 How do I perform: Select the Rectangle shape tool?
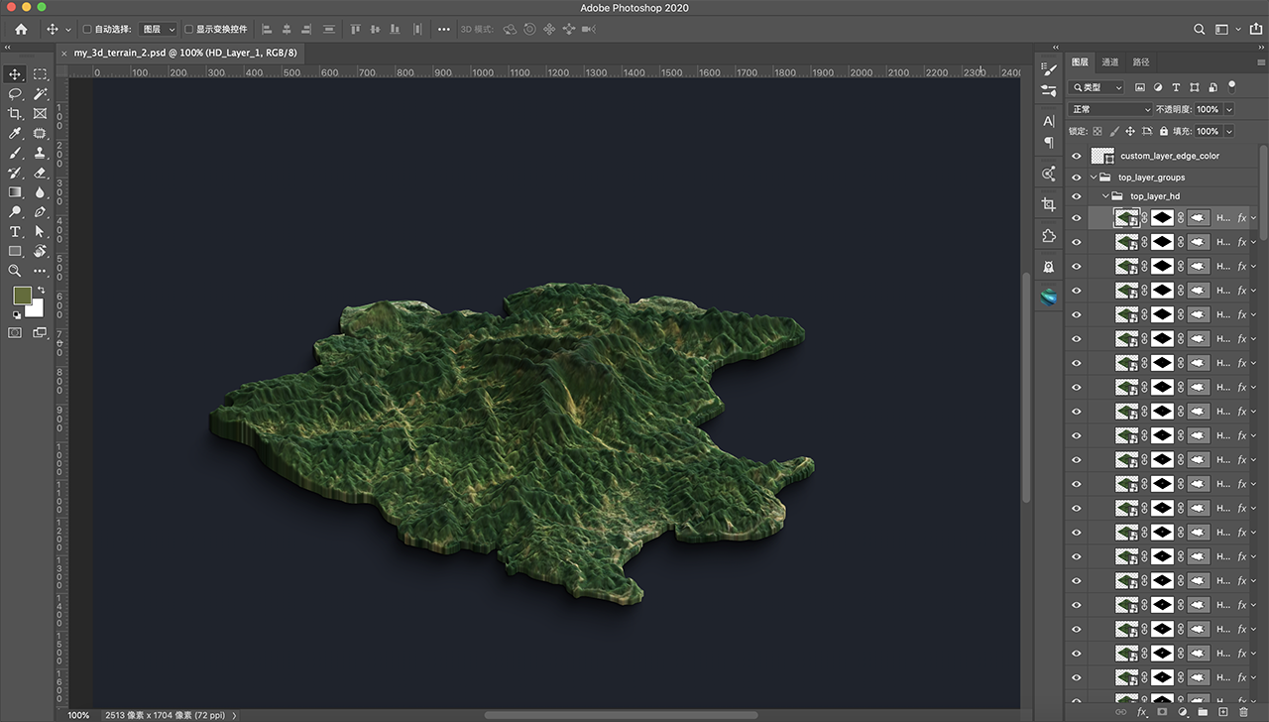click(15, 251)
